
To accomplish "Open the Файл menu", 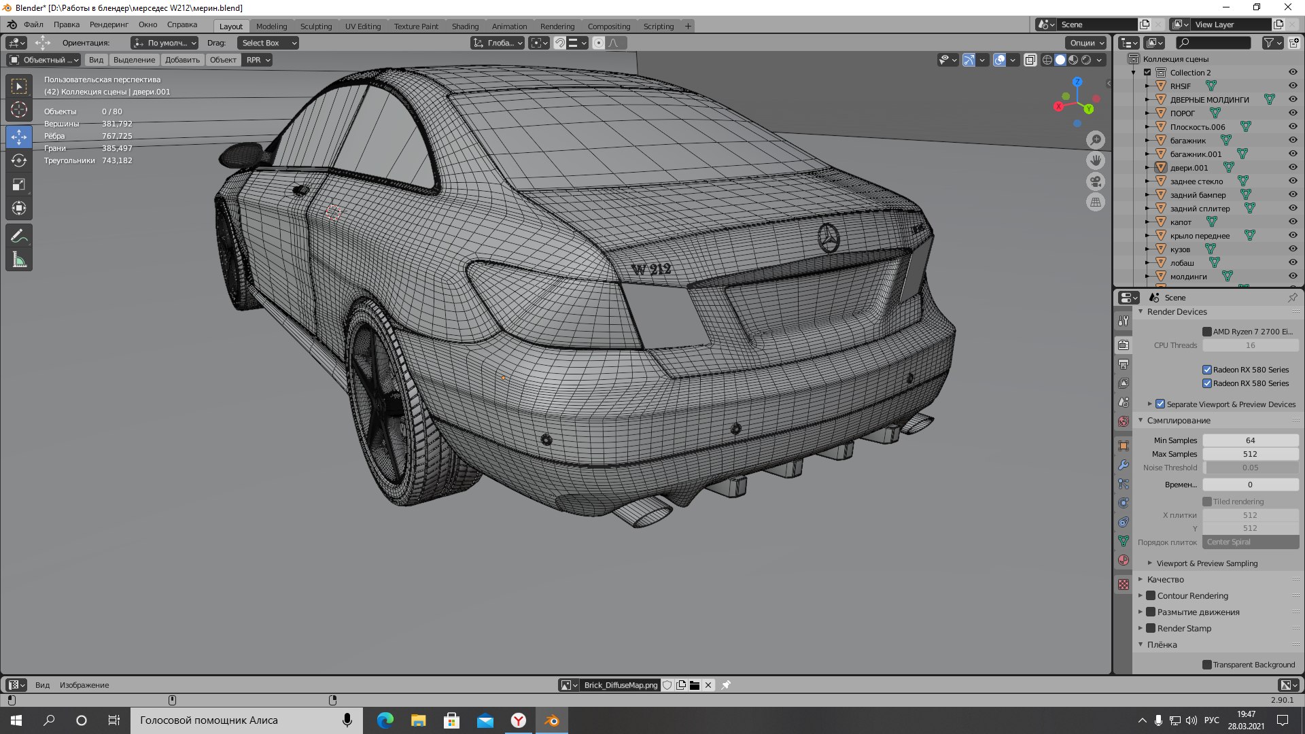I will (33, 24).
